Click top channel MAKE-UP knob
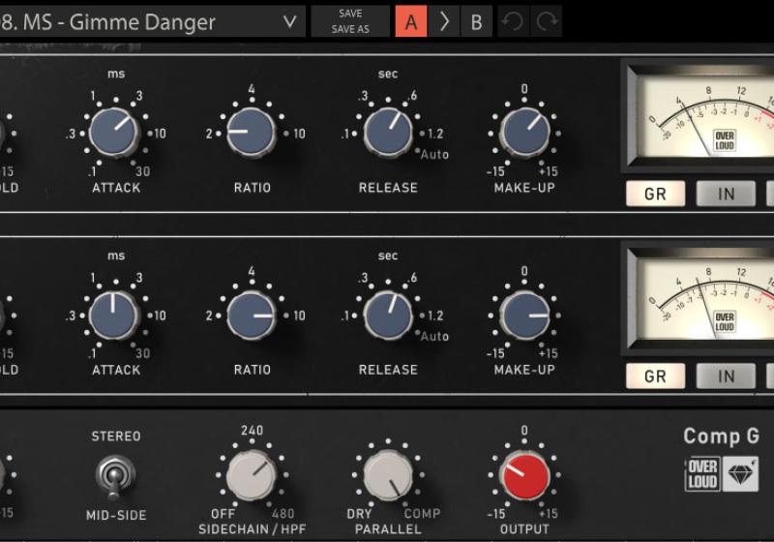The width and height of the screenshot is (774, 542). coord(524,133)
